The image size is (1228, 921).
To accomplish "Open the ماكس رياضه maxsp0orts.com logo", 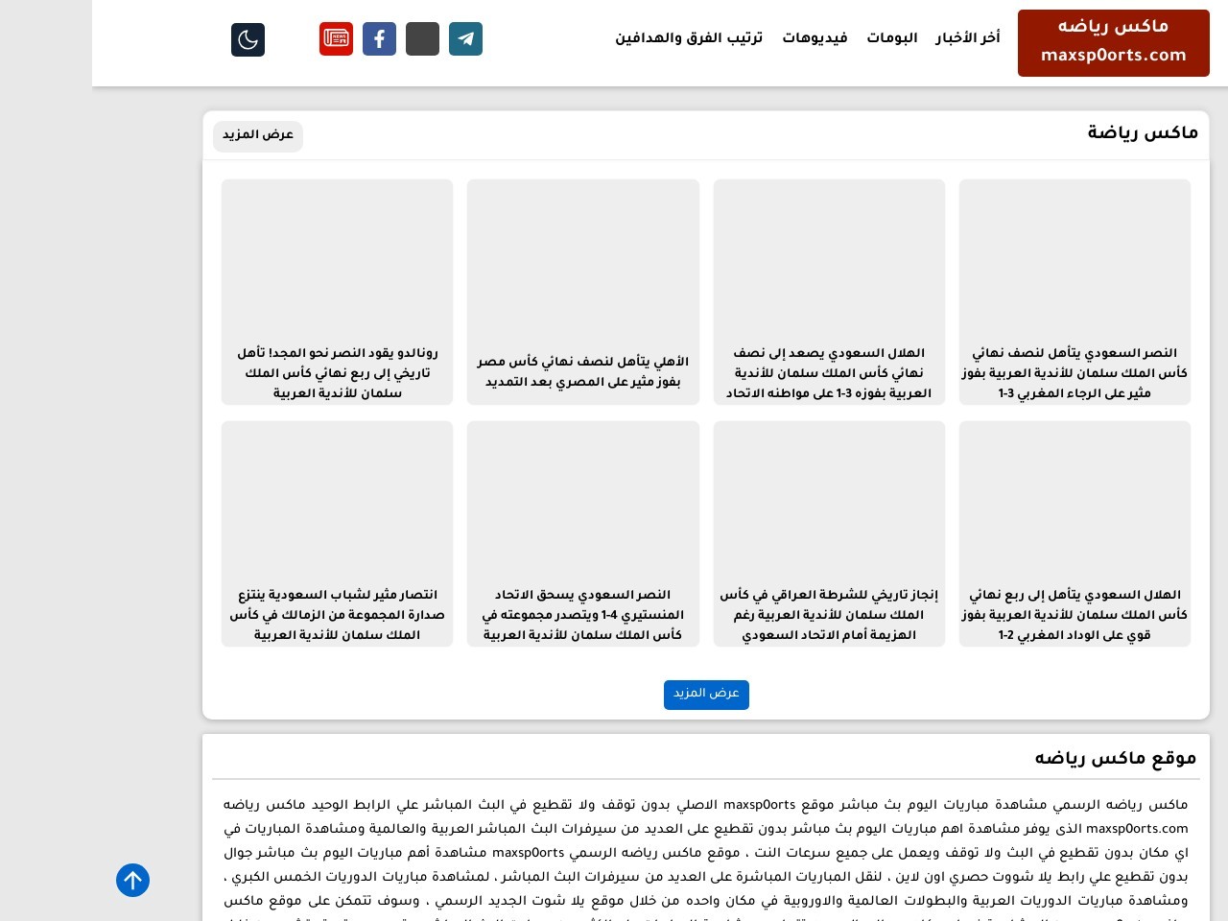I will point(1113,42).
